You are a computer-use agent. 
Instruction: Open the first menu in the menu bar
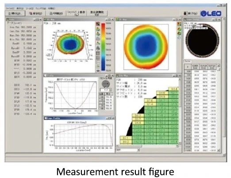pyautogui.click(x=10, y=8)
